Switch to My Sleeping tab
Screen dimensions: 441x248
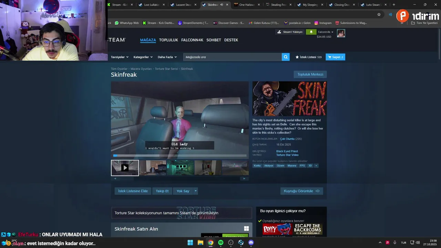pyautogui.click(x=310, y=5)
